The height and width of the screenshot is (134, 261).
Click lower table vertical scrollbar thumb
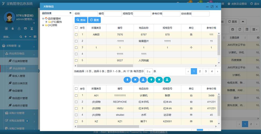coord(219,106)
